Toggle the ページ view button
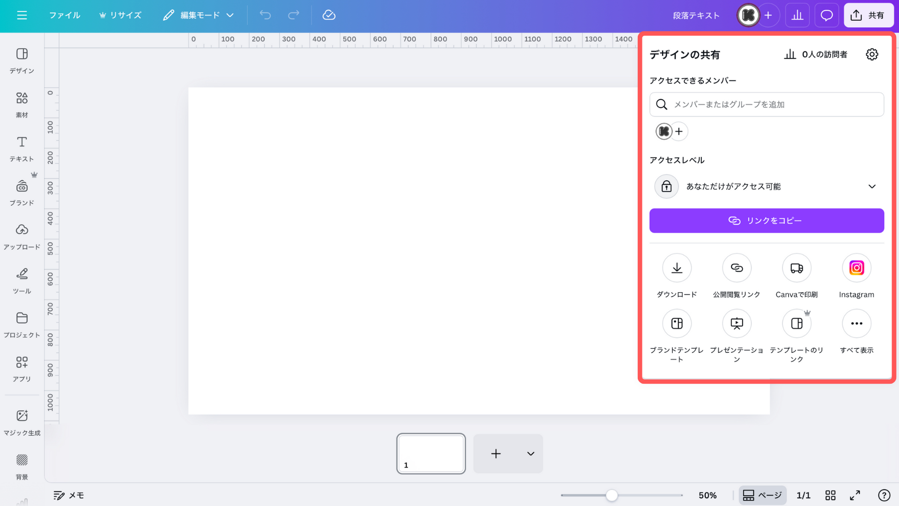 (762, 495)
